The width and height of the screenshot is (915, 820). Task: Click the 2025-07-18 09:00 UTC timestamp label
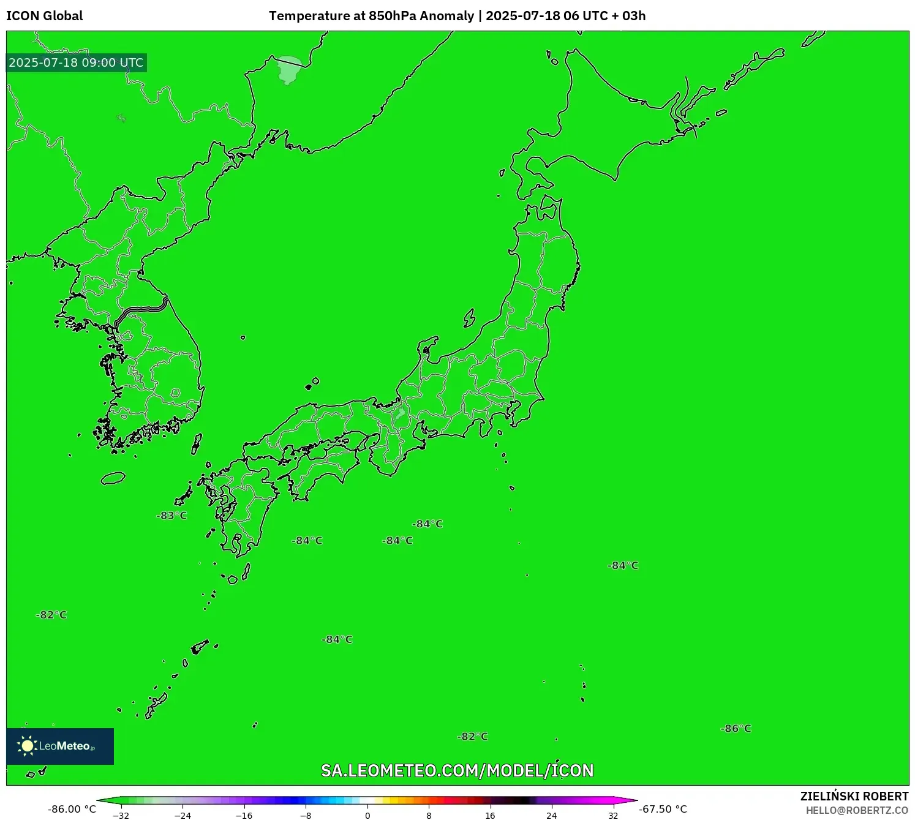tap(76, 62)
